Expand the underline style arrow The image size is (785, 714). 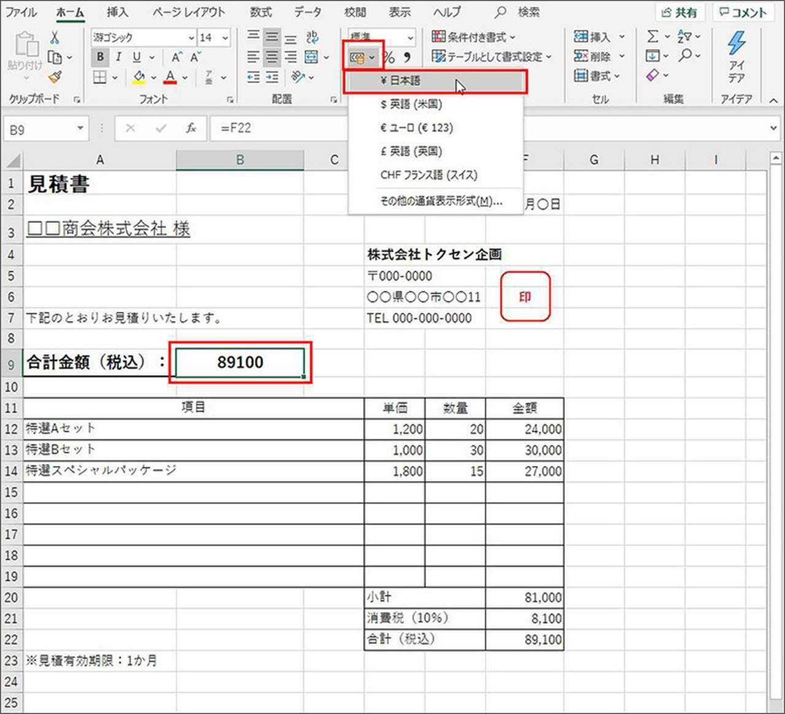(x=151, y=58)
